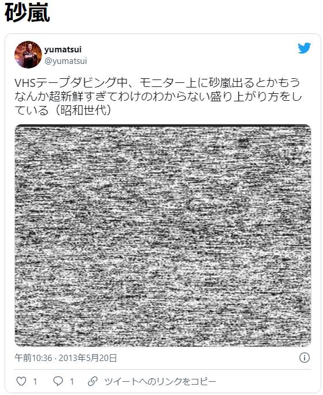Screen dimensions: 323x395
Task: Click the 午前10:36 time text
Action: point(33,358)
